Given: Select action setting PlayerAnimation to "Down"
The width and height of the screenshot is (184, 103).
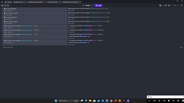Looking at the screenshot, I should pyautogui.click(x=89, y=13).
